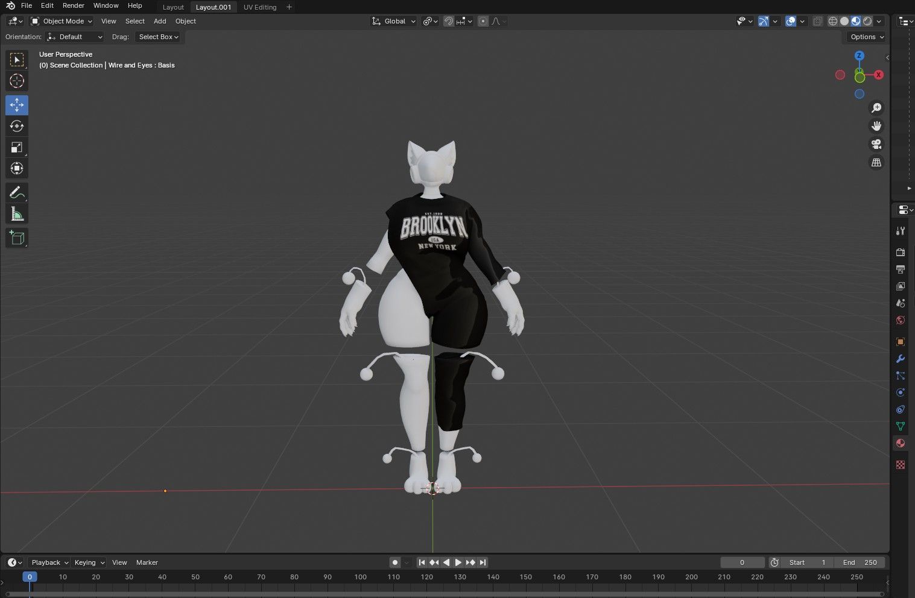Open the Modifiers wrench tab
Viewport: 915px width, 598px height.
901,359
